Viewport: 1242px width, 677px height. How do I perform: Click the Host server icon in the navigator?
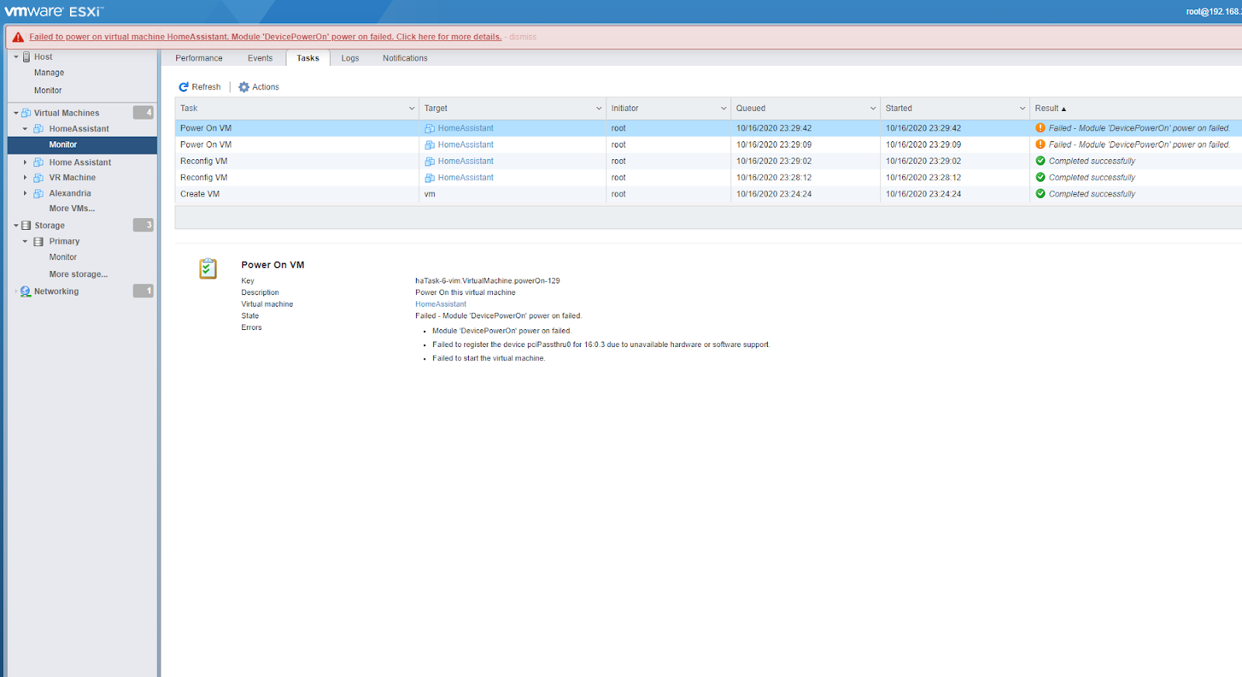click(26, 57)
